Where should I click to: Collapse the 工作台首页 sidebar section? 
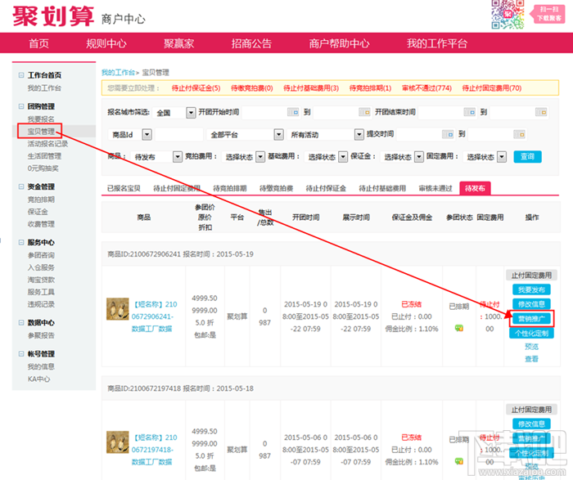point(21,75)
